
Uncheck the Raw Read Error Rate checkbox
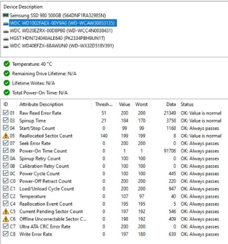[6, 113]
